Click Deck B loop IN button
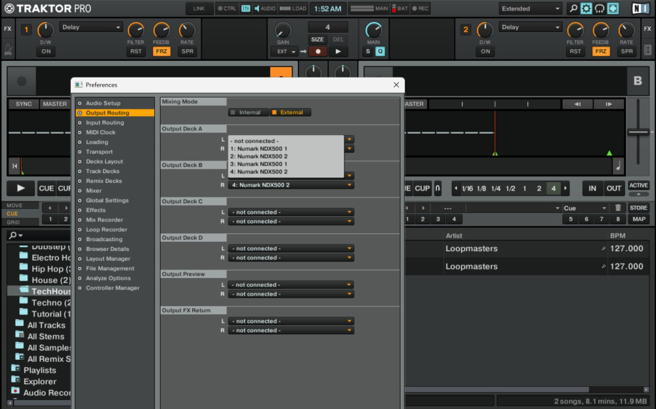 click(x=592, y=188)
